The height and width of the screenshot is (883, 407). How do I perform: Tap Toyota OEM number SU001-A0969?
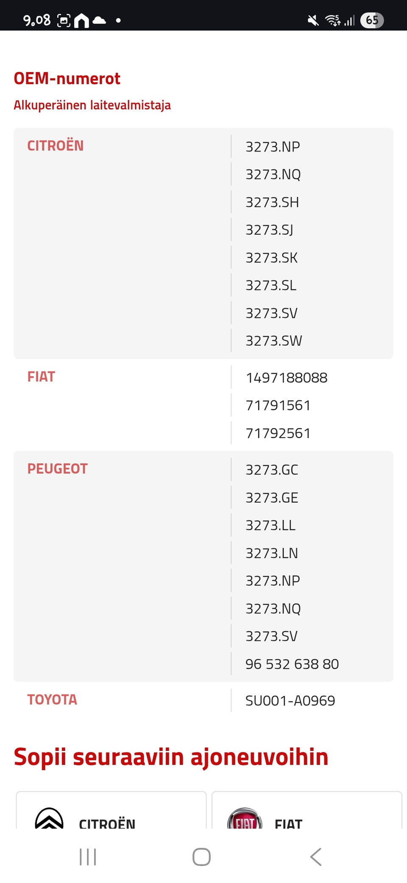(290, 700)
